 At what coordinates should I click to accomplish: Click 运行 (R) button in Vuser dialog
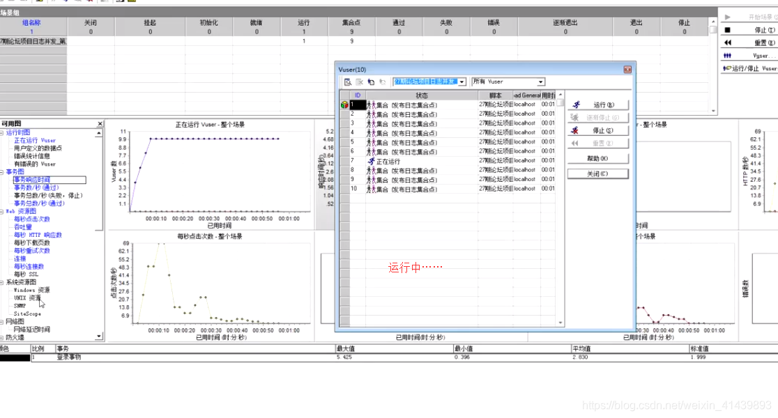[598, 104]
